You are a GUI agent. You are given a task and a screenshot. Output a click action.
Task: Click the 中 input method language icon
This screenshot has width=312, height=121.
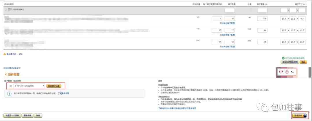[x=281, y=72]
